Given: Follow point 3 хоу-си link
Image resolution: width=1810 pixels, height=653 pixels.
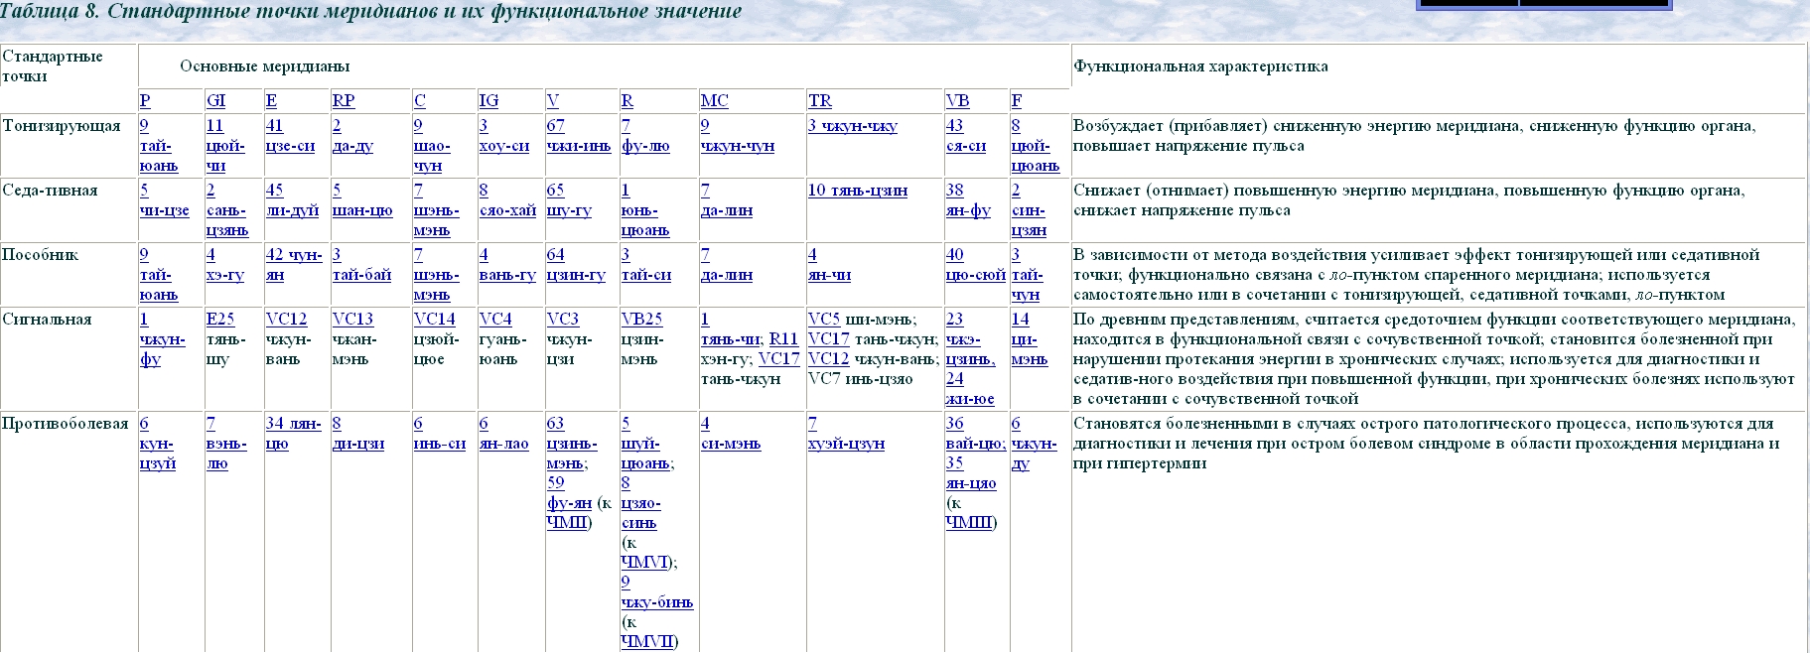Looking at the screenshot, I should click(x=504, y=136).
